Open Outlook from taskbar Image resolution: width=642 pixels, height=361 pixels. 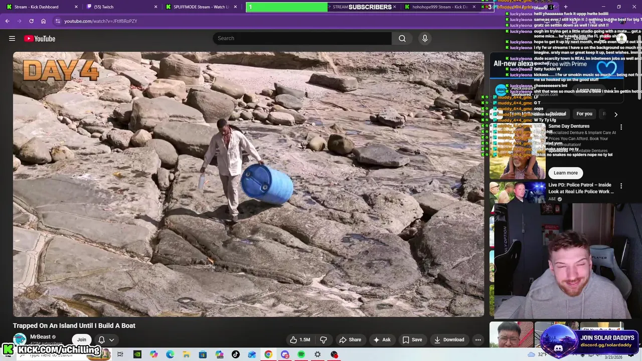[x=252, y=354]
